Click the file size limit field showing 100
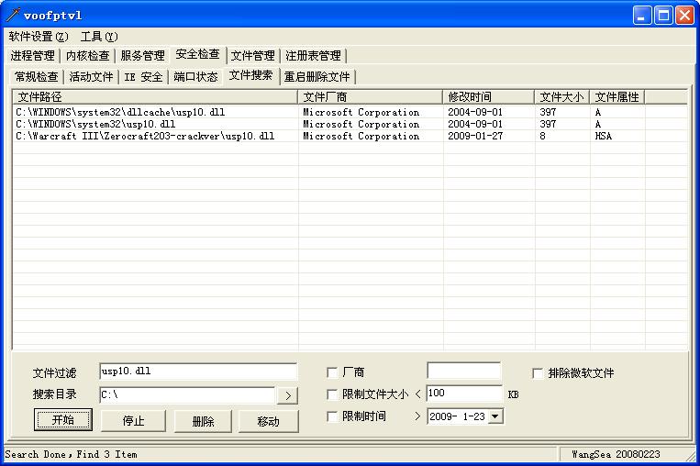This screenshot has width=700, height=466. 464,394
